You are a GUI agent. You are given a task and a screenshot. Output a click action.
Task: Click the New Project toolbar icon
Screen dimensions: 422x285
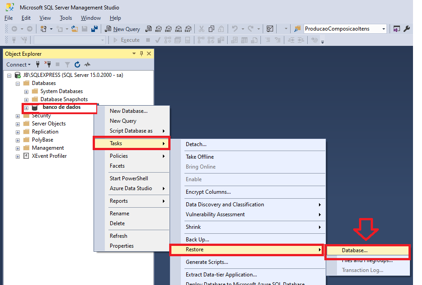tap(43, 29)
